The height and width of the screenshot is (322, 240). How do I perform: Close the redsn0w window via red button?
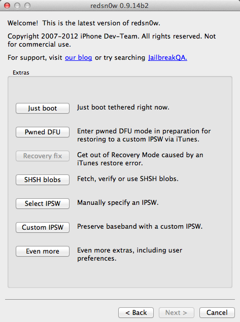pyautogui.click(x=7, y=6)
